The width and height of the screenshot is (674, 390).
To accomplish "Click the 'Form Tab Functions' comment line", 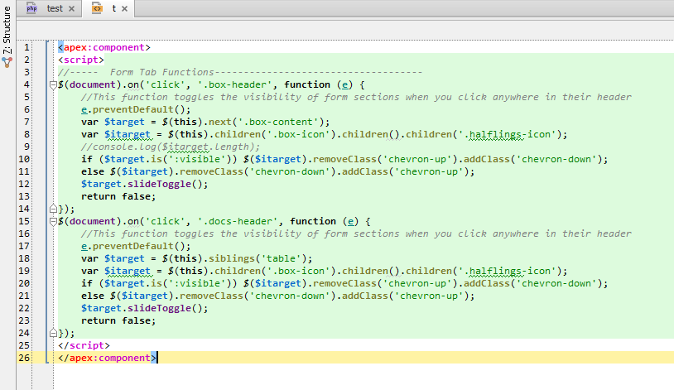I will (240, 72).
